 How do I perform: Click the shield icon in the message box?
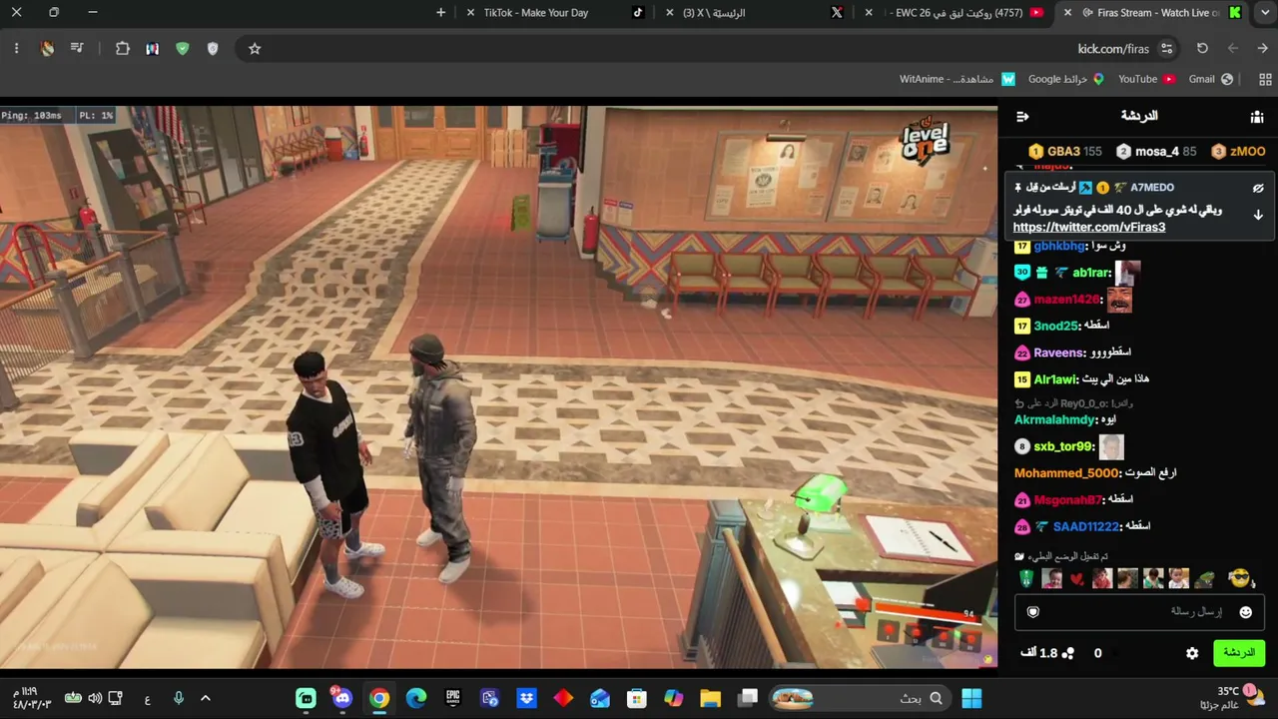tap(1033, 612)
